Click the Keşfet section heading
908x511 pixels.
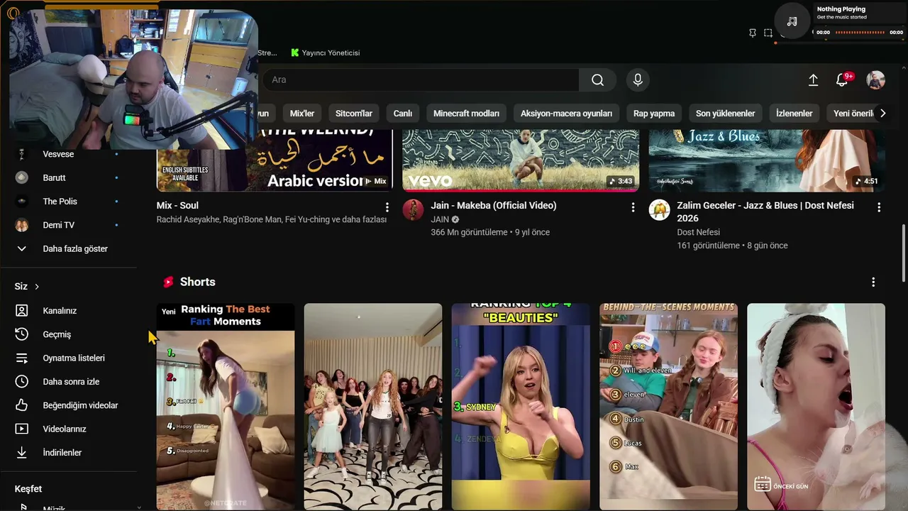(x=28, y=489)
